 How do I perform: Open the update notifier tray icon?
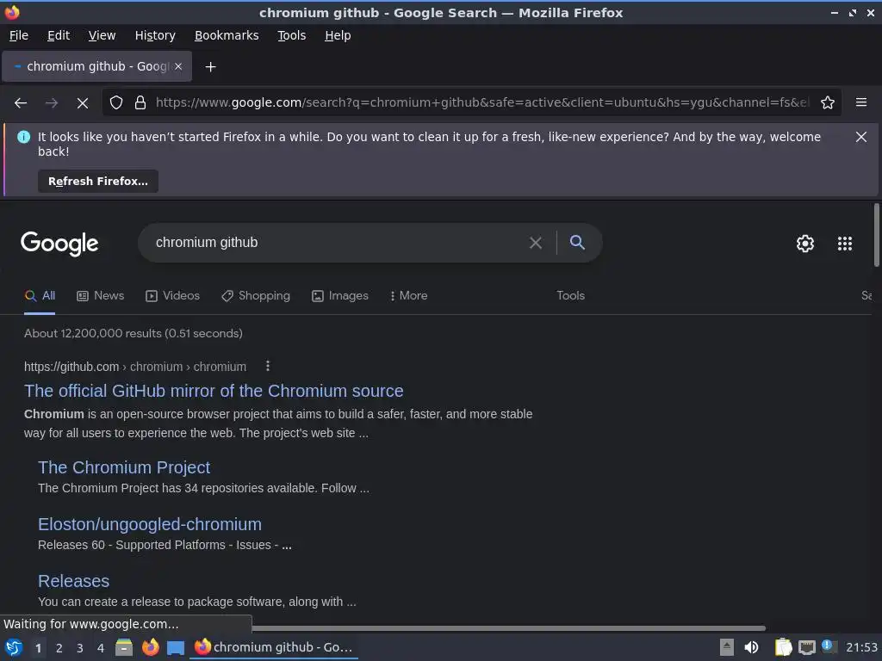point(829,646)
